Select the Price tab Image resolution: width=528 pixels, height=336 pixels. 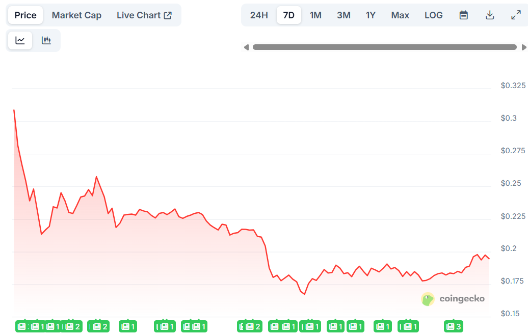[25, 15]
